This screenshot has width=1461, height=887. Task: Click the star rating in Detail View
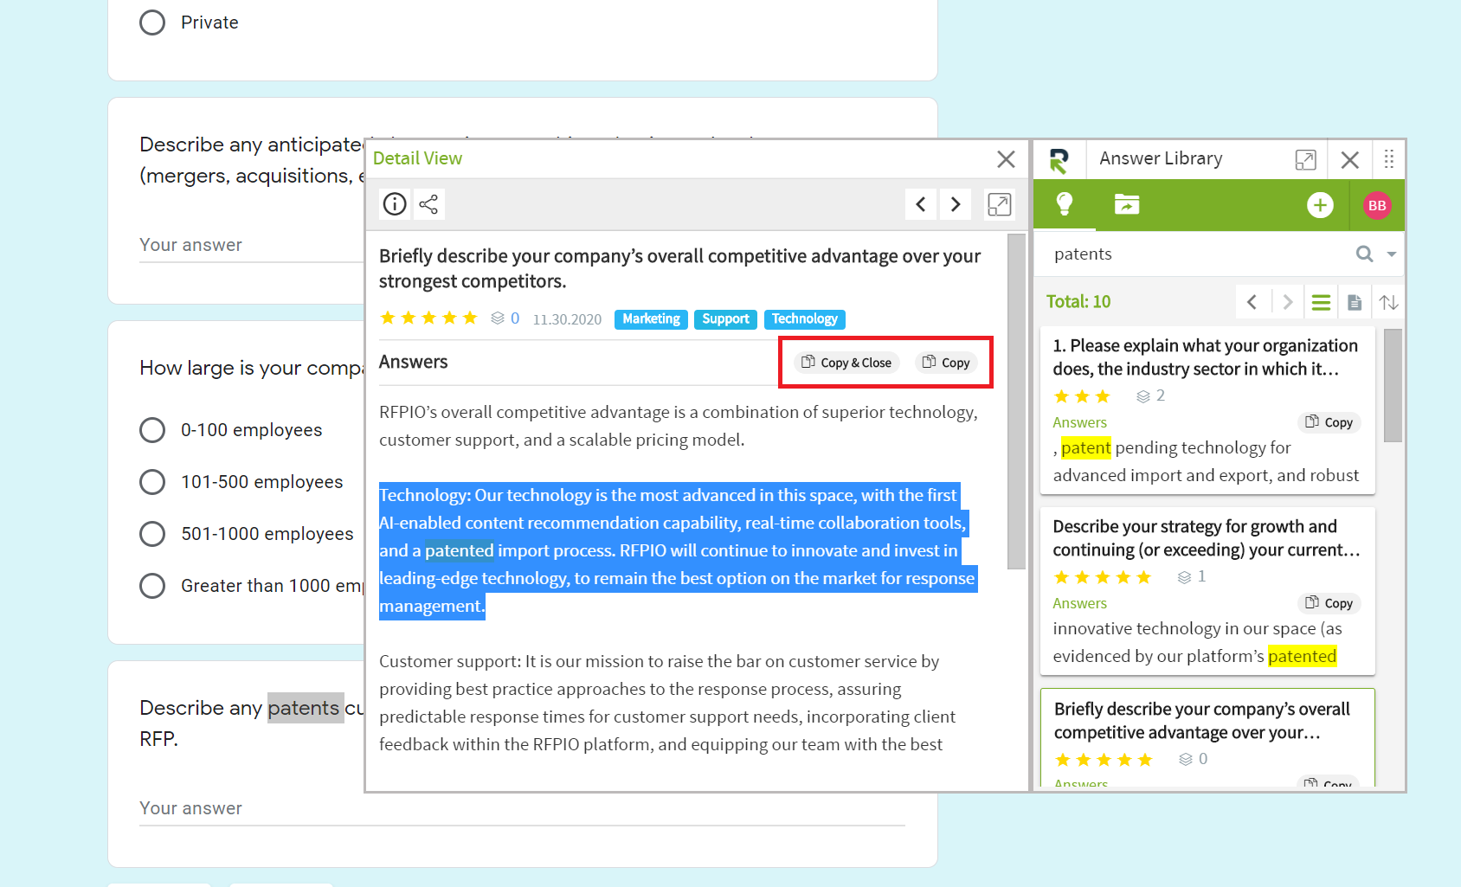(x=429, y=318)
